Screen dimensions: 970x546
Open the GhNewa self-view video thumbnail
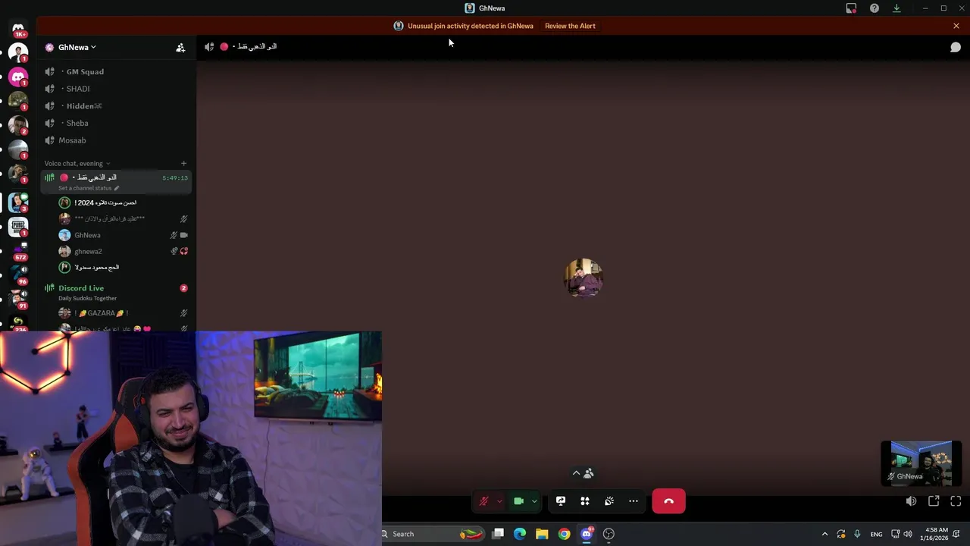[921, 463]
